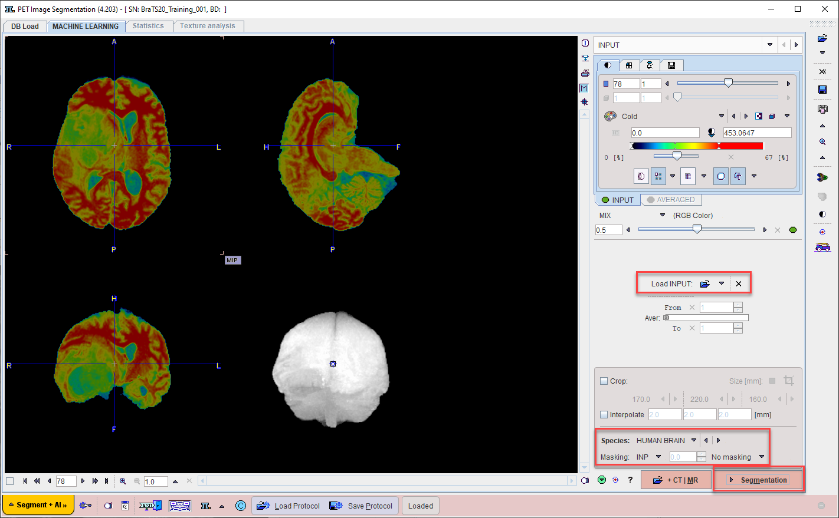839x518 pixels.
Task: Click the blue floppy save icon in right sidebar
Action: [822, 90]
